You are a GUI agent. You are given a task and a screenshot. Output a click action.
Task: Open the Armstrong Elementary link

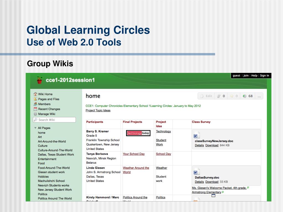206,192
